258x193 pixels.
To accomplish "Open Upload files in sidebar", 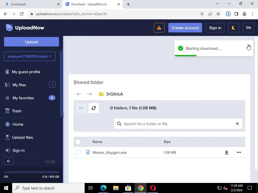I will [22, 137].
